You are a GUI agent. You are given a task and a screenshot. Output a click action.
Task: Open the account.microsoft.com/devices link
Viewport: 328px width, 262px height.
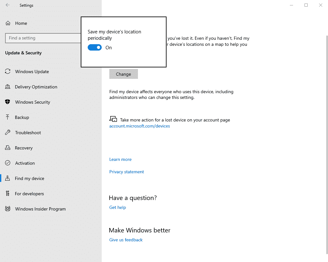tap(139, 126)
